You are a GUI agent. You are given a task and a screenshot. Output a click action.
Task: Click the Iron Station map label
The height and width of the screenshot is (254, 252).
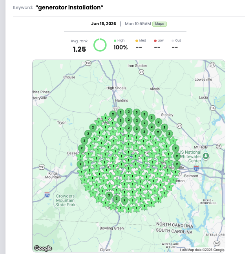click(137, 65)
